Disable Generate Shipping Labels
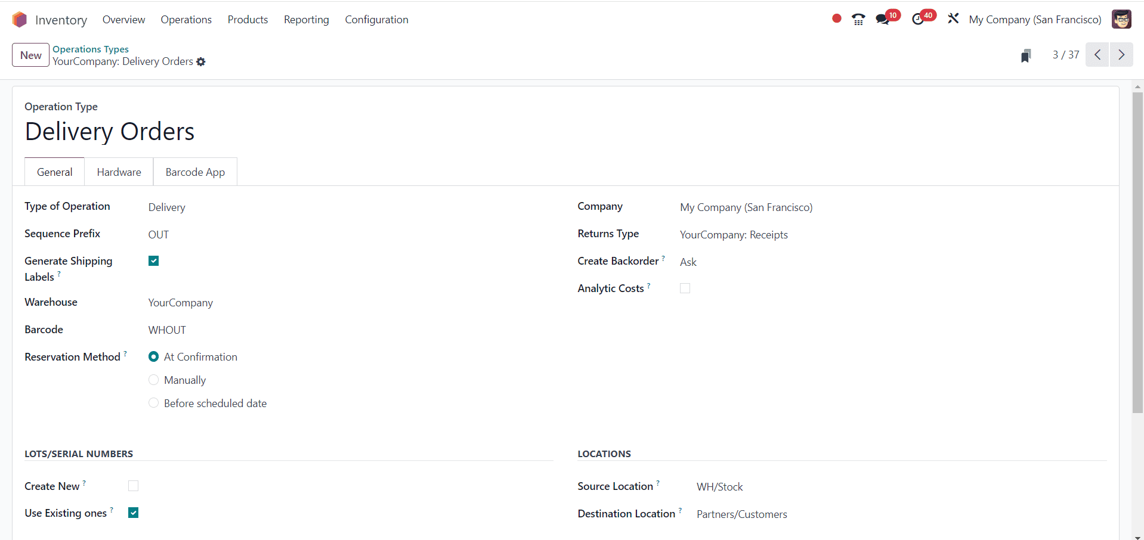 tap(153, 260)
